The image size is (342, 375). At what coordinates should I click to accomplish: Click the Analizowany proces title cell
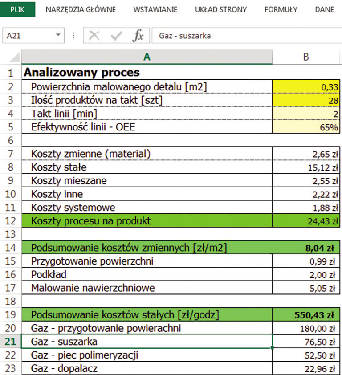coord(147,72)
